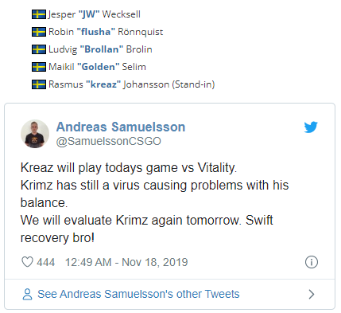Click the Twitter bird logo

311,127
